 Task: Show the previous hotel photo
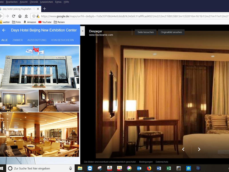(x=183, y=149)
